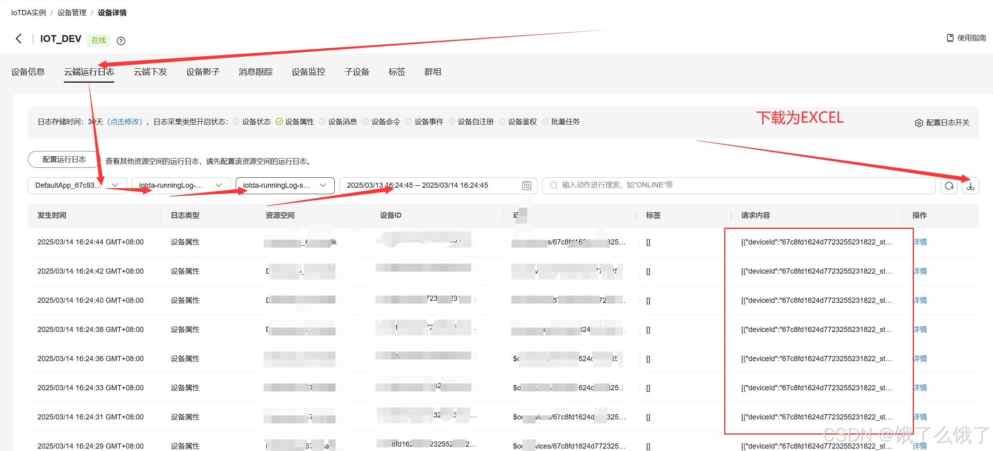Click the 配置运行日志 button
This screenshot has height=451, width=993.
coord(64,159)
